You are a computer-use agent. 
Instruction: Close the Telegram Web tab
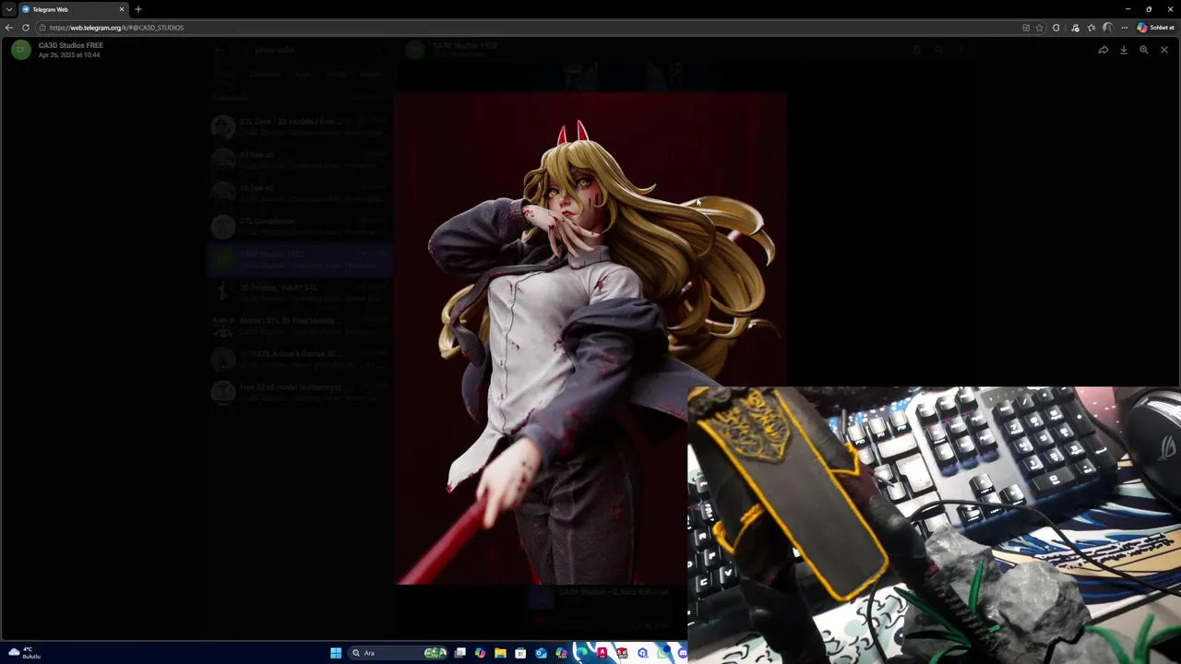121,9
